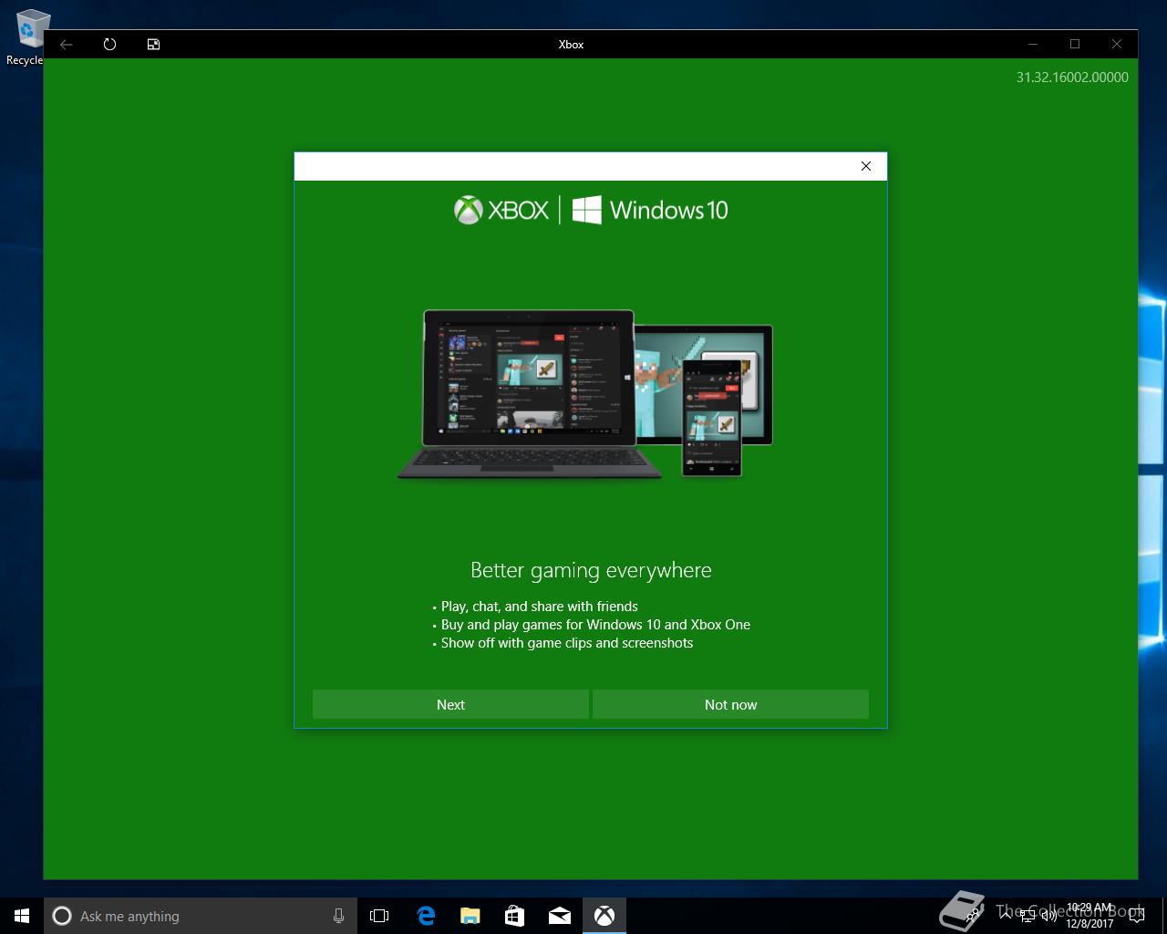Click the 'Buy and play games' bullet text
Image resolution: width=1167 pixels, height=934 pixels.
[595, 625]
